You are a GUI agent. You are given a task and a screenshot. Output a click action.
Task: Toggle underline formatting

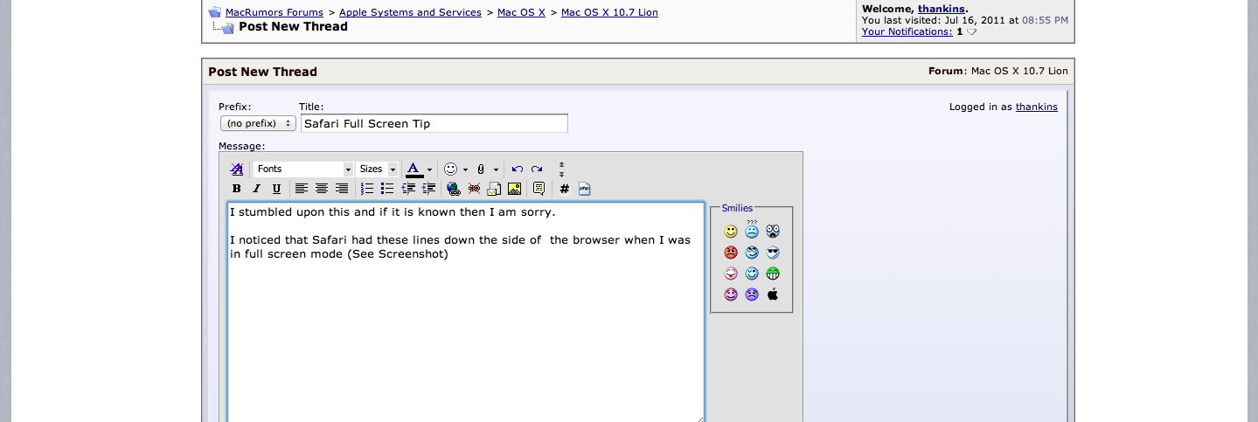point(276,189)
